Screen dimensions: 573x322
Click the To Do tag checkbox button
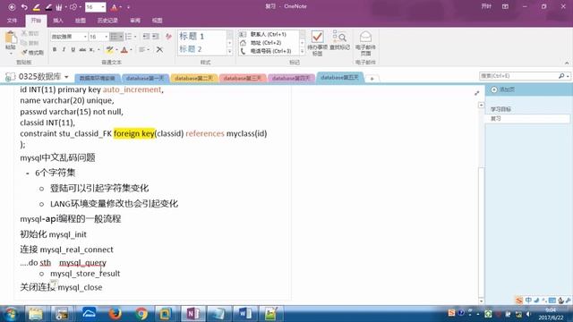click(x=317, y=43)
